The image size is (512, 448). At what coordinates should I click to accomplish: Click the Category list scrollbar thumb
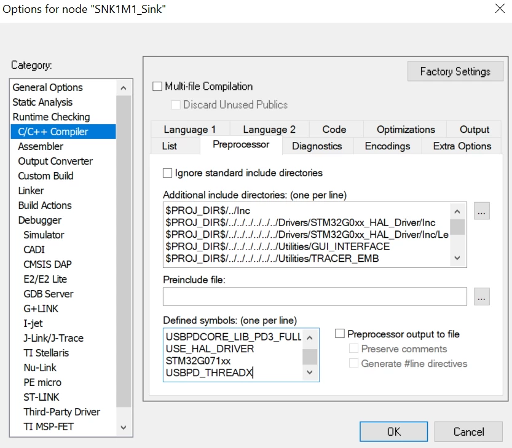[x=124, y=251]
